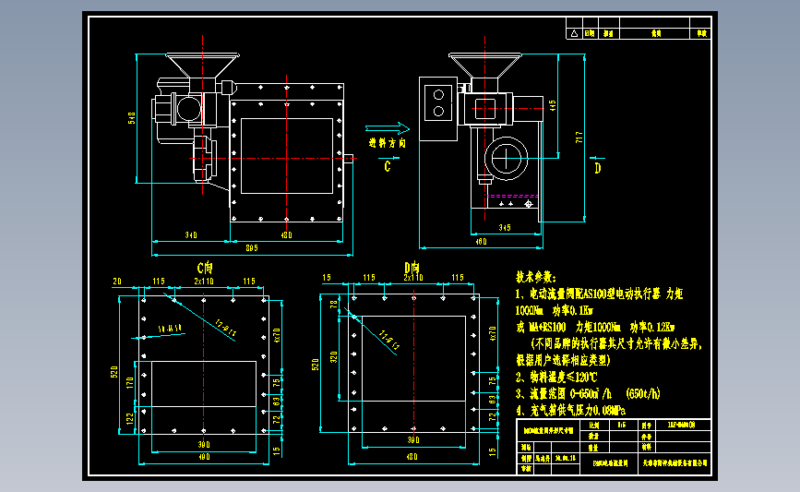The height and width of the screenshot is (492, 800).
Task: Select the 548 height dimension text
Action: 132,118
